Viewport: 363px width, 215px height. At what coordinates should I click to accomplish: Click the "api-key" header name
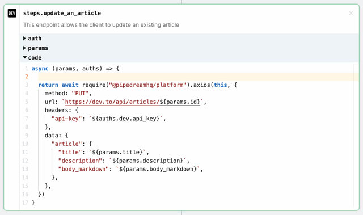point(66,119)
